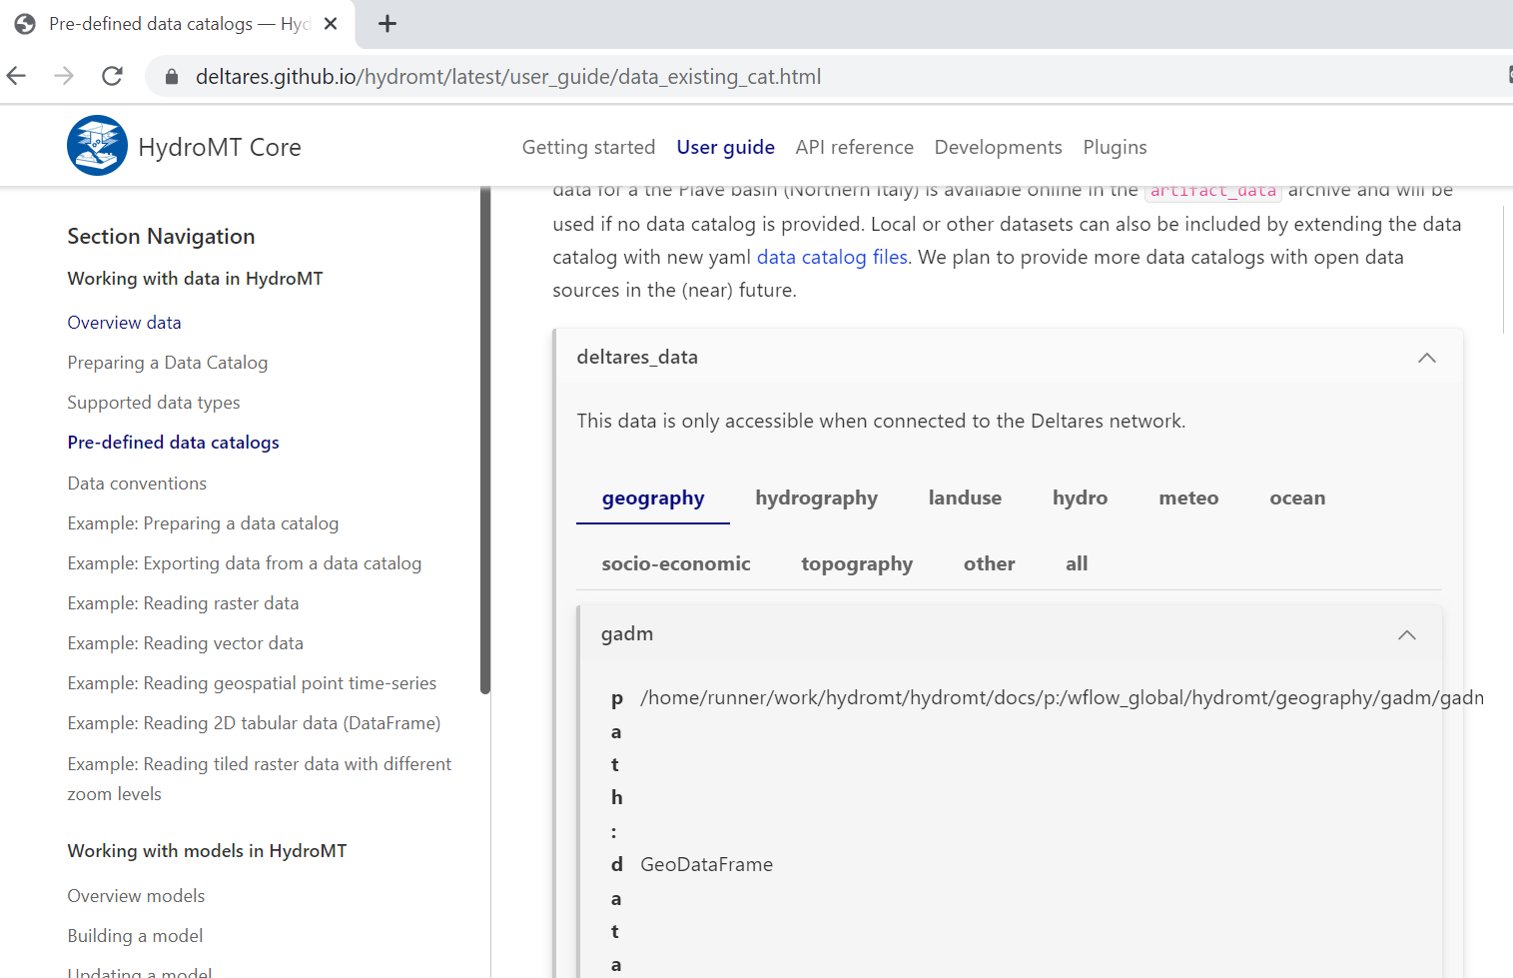1513x978 pixels.
Task: Navigate to the Plugins menu item
Action: coord(1115,147)
